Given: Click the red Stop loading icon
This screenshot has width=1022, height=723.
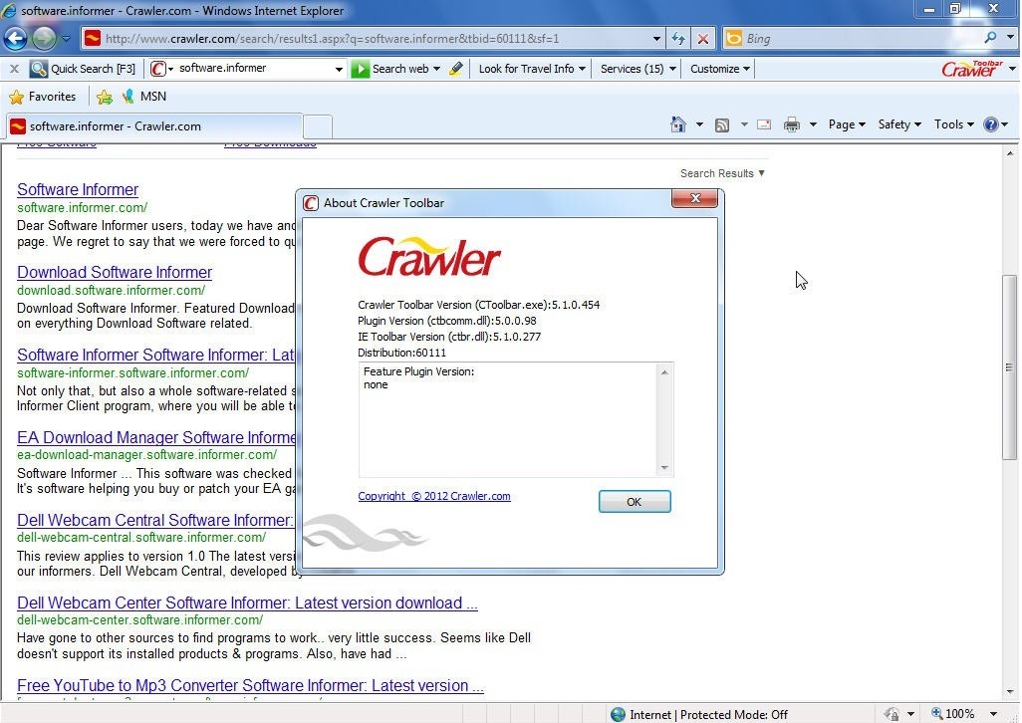Looking at the screenshot, I should click(703, 39).
